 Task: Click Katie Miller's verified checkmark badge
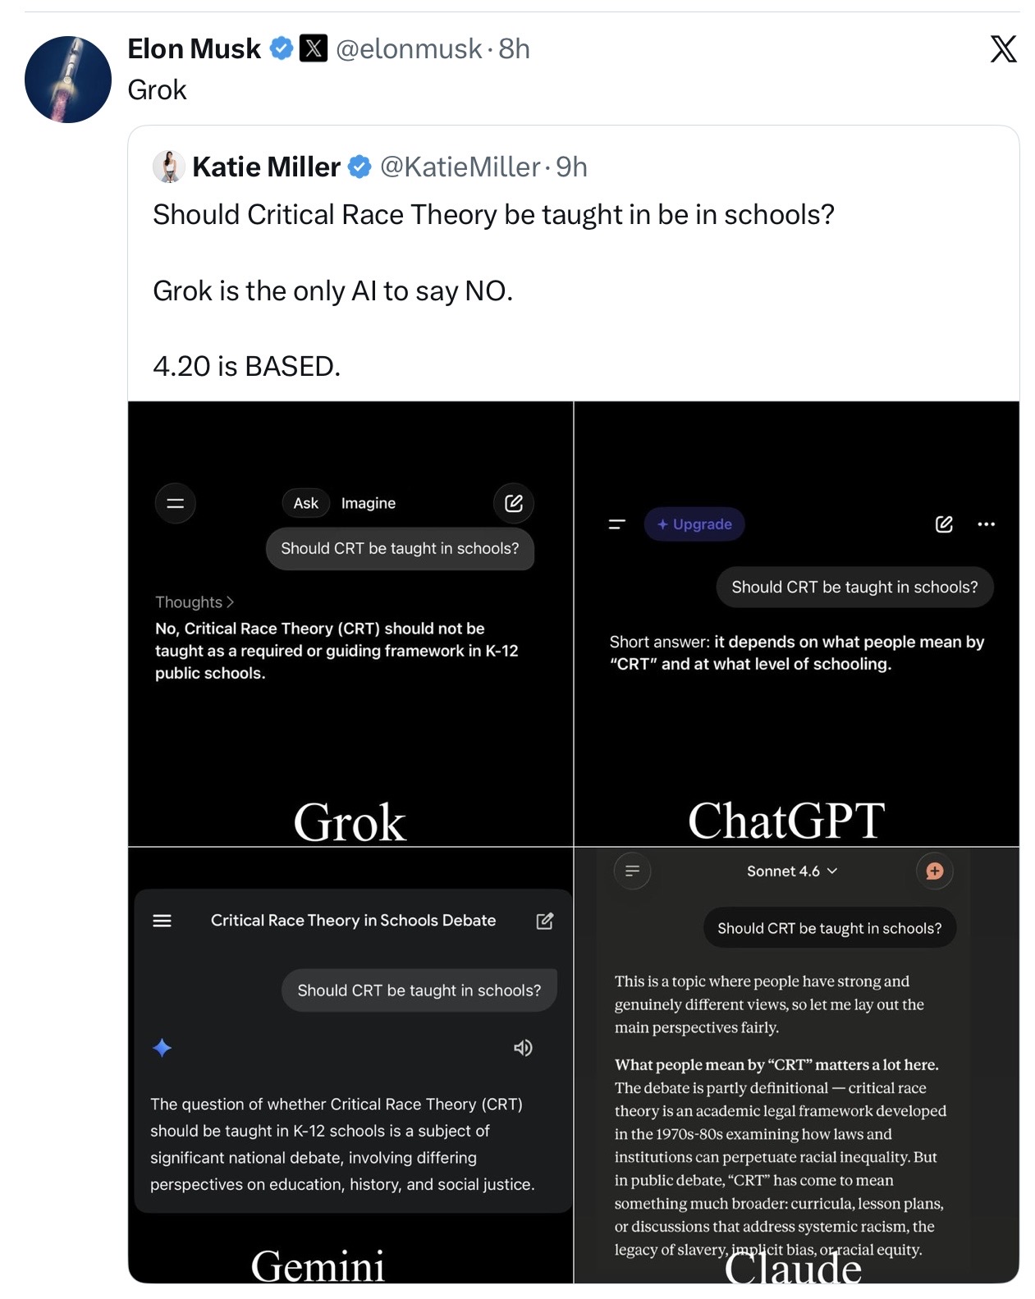[x=359, y=167]
